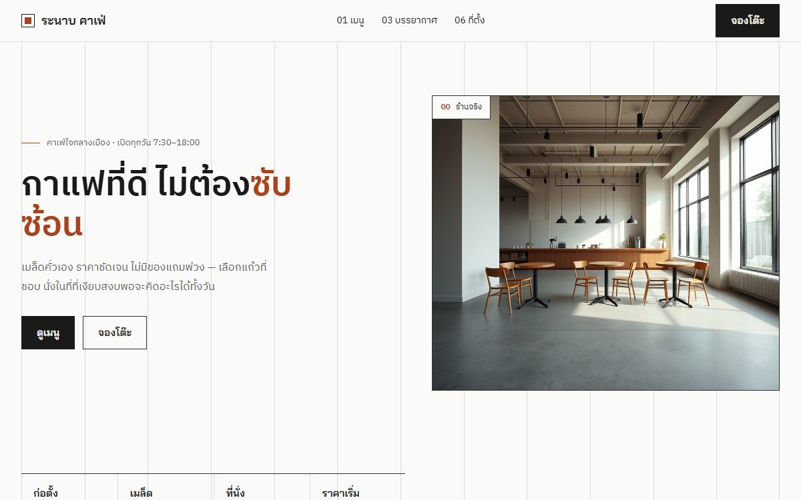Click the ราคาเริ่ม stat label

340,493
